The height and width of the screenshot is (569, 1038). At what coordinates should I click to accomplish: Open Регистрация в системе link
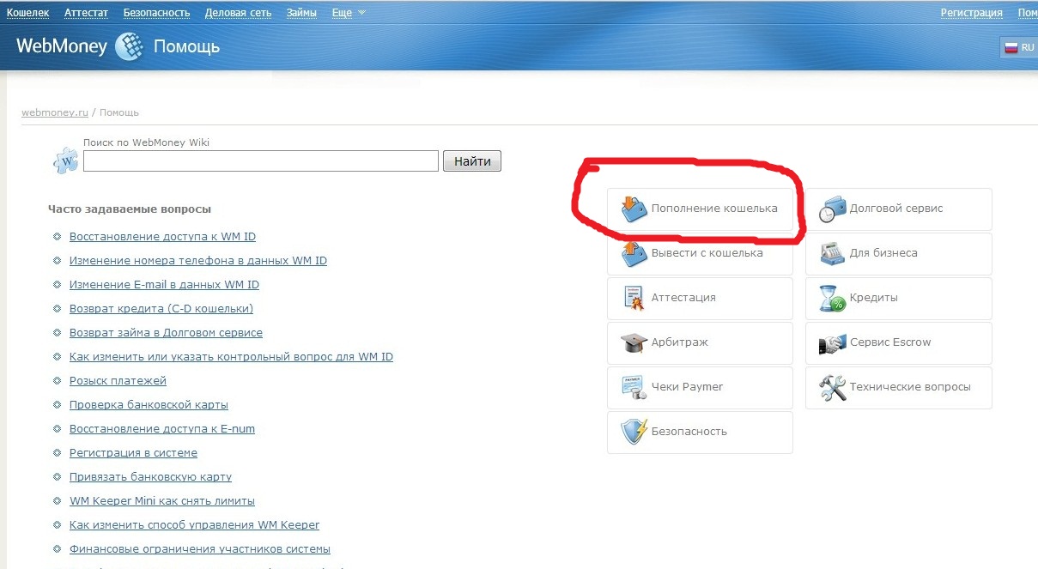133,453
